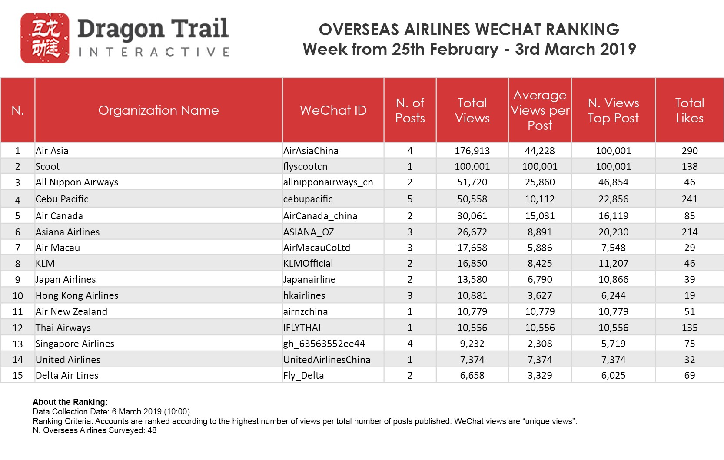Click the KLMOfficial WeChat ID cell
The height and width of the screenshot is (460, 724).
pos(308,263)
